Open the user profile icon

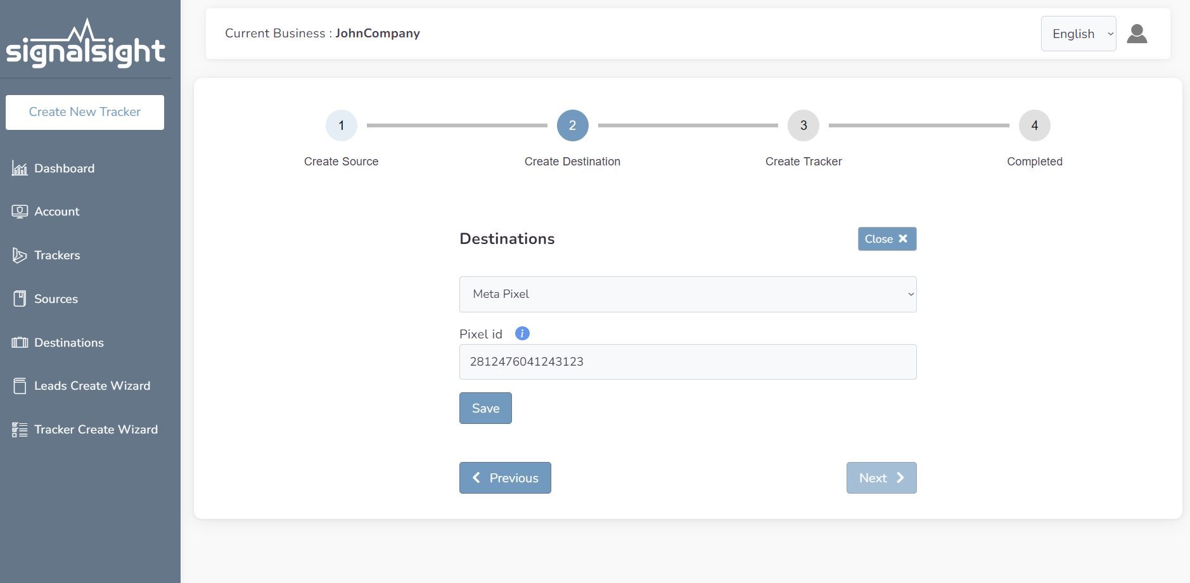tap(1137, 34)
